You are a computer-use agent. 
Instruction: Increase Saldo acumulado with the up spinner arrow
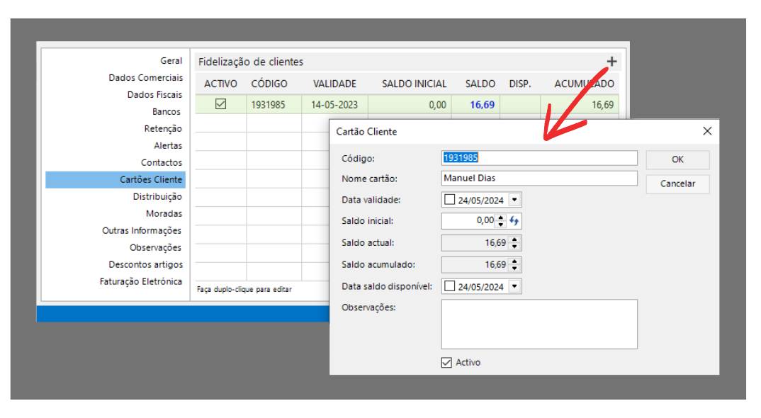[x=514, y=261]
